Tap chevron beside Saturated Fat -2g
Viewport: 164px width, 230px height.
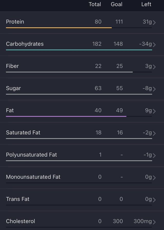pyautogui.click(x=154, y=133)
